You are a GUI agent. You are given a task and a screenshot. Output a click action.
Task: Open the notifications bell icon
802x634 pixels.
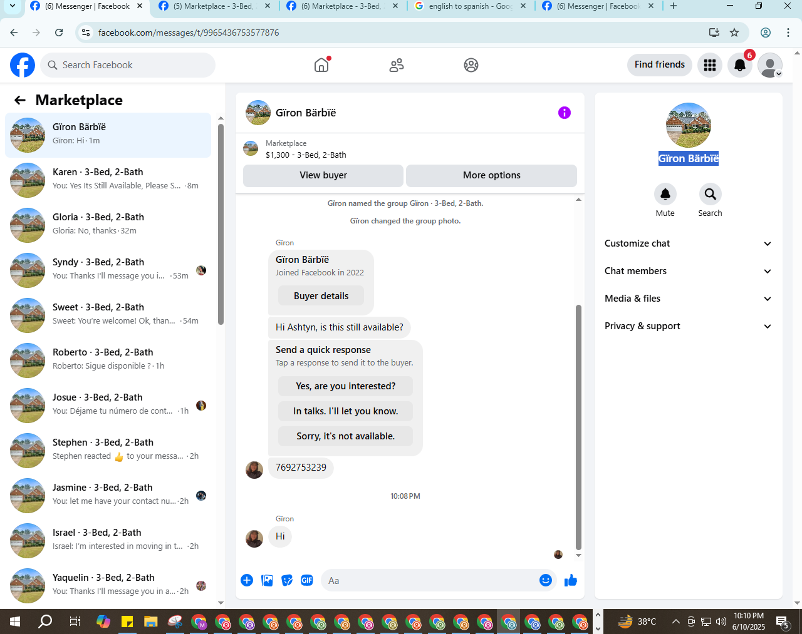(740, 65)
